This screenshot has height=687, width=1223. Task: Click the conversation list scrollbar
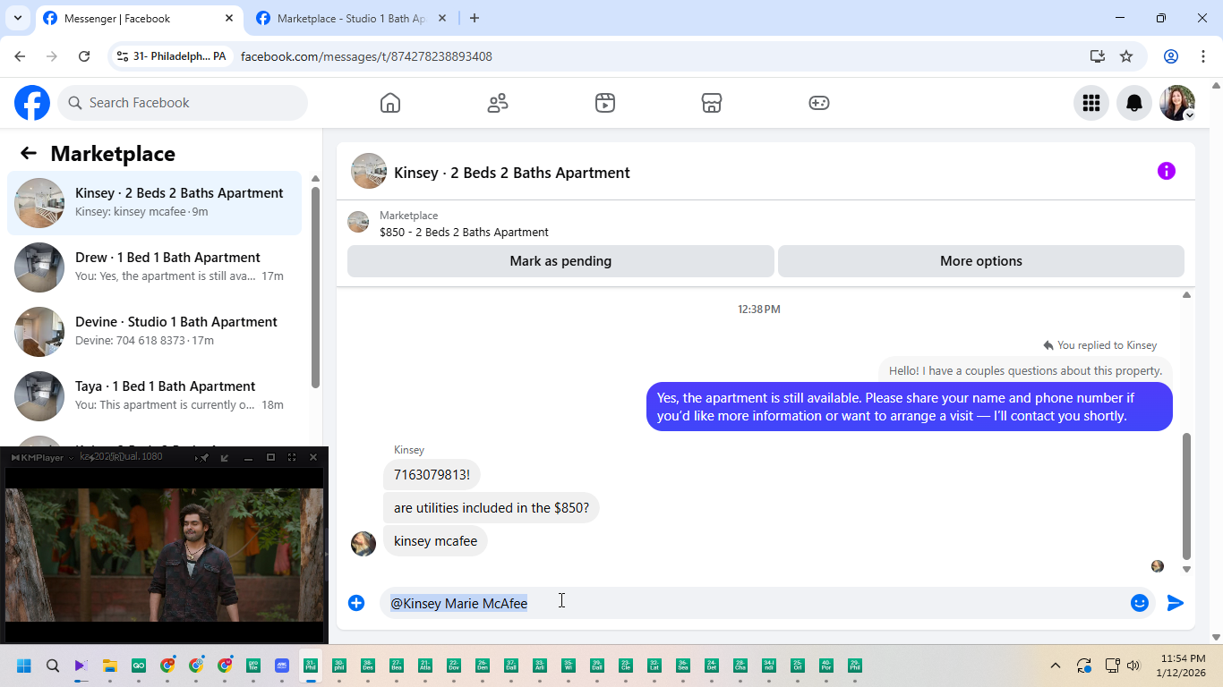pyautogui.click(x=315, y=286)
